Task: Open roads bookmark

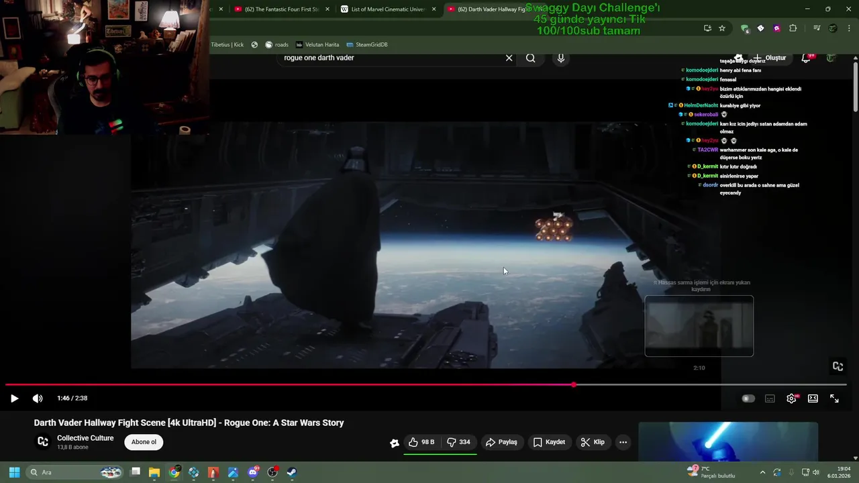Action: [x=276, y=45]
